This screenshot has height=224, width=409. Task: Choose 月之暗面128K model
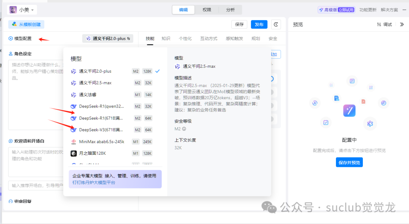click(115, 153)
